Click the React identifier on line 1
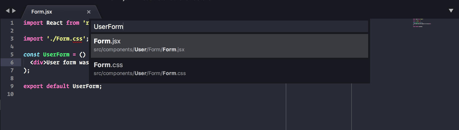459x130 pixels. click(55, 23)
